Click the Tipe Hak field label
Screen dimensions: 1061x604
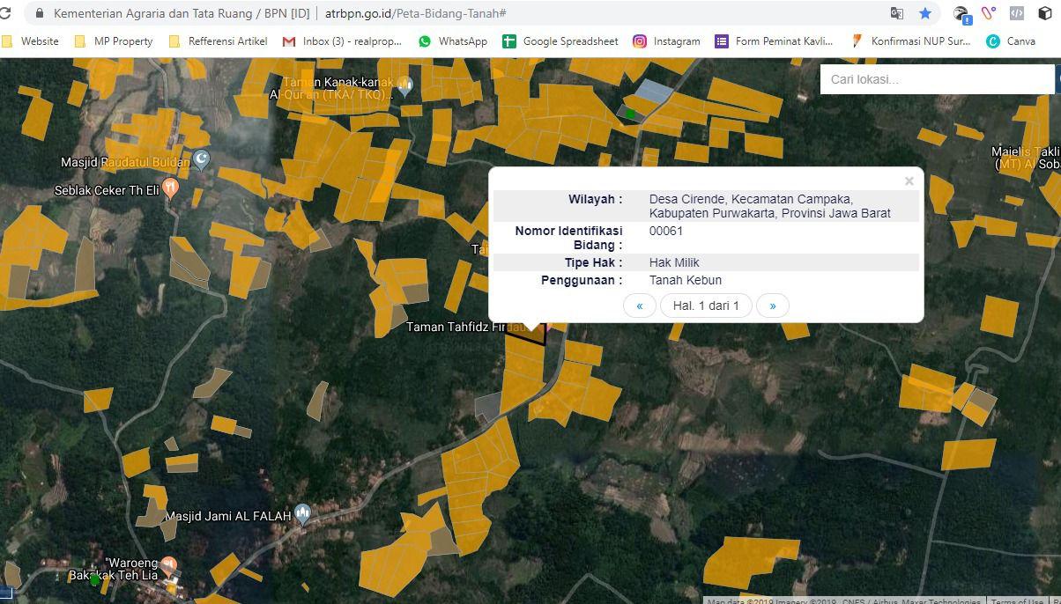593,262
